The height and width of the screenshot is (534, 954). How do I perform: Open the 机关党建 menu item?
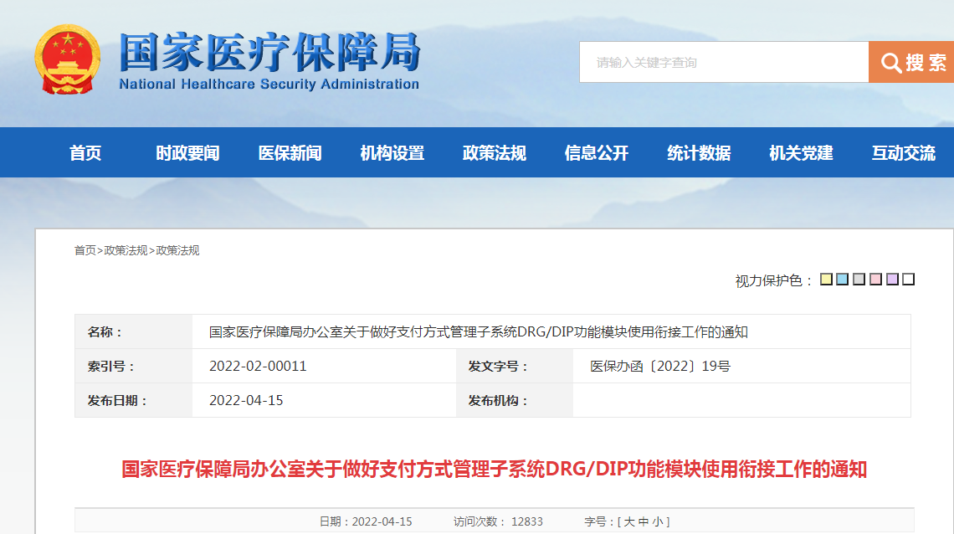[801, 152]
